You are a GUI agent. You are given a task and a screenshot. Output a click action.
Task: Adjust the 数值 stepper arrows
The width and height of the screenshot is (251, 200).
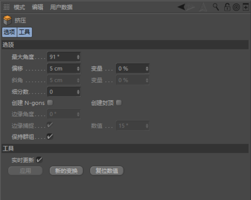click(147, 126)
